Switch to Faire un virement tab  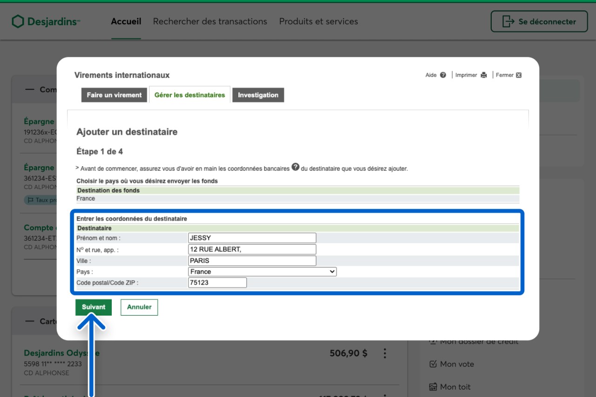pyautogui.click(x=114, y=95)
